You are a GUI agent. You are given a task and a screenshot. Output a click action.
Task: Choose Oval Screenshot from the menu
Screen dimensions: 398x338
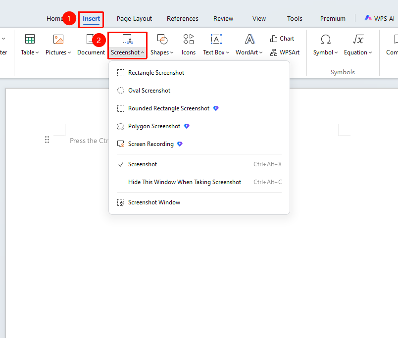pos(199,91)
